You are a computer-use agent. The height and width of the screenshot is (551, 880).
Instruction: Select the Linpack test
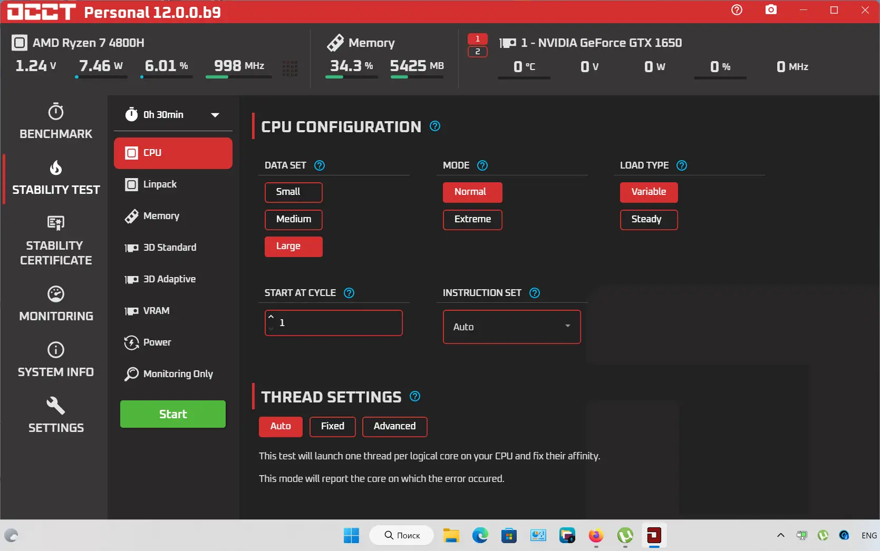[173, 184]
